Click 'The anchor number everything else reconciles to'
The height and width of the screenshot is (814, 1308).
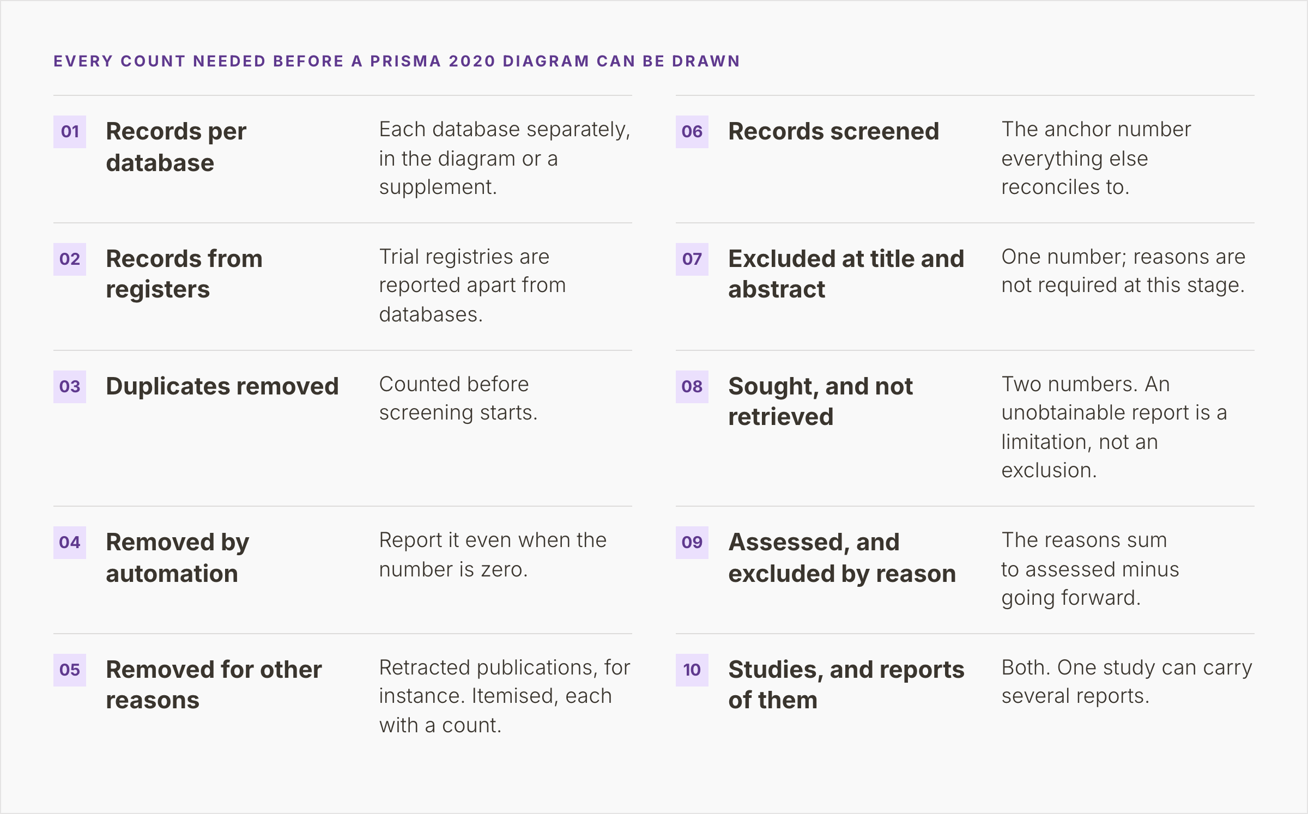point(1096,158)
